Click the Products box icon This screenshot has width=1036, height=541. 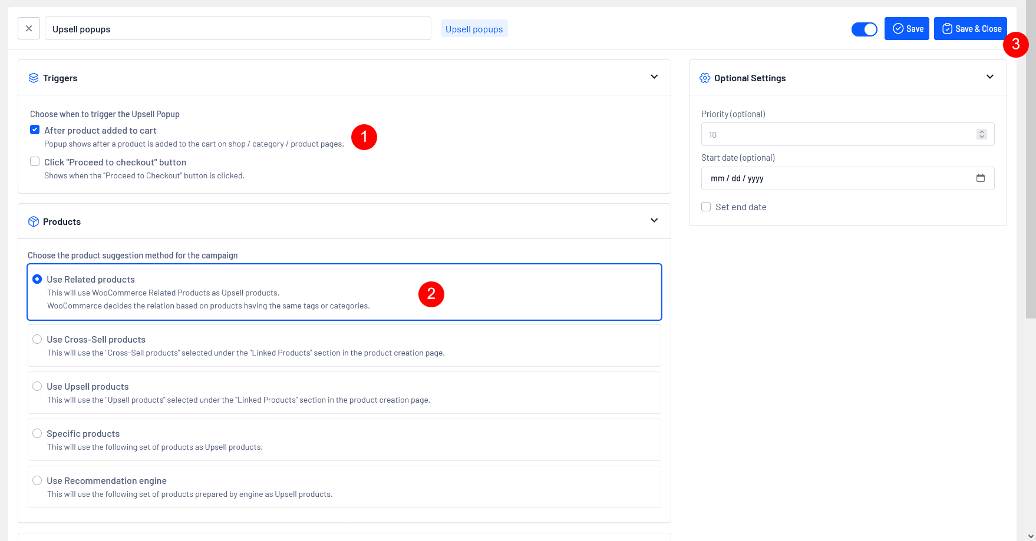click(x=34, y=222)
